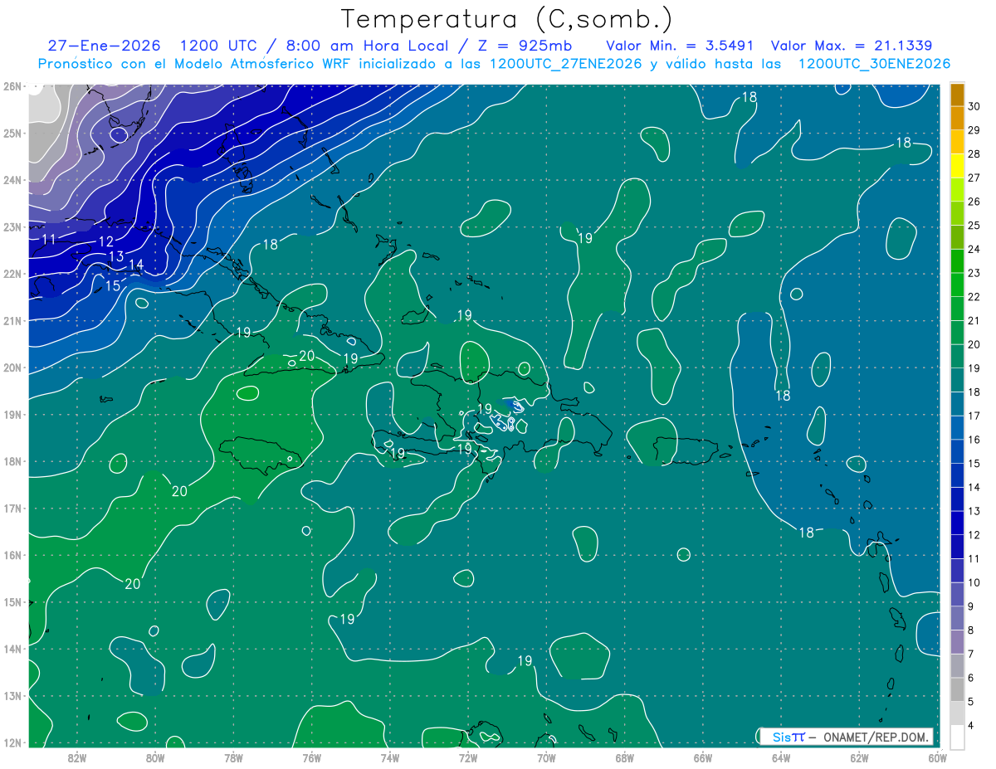Click the "19N" latitude axis label

pos(12,414)
